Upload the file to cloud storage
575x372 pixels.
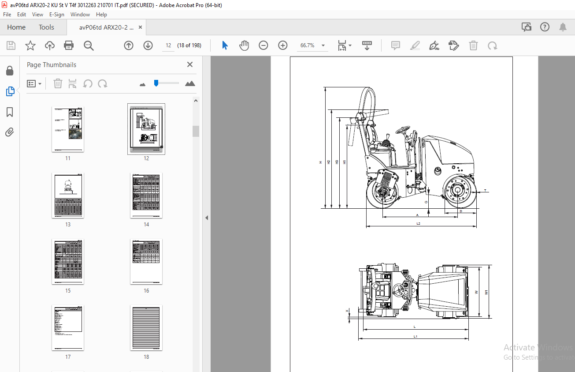click(50, 45)
